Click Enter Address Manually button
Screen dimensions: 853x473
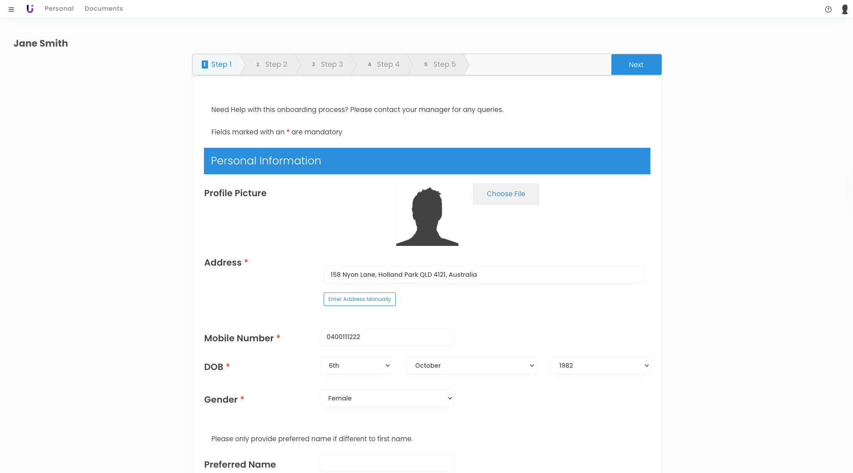359,299
